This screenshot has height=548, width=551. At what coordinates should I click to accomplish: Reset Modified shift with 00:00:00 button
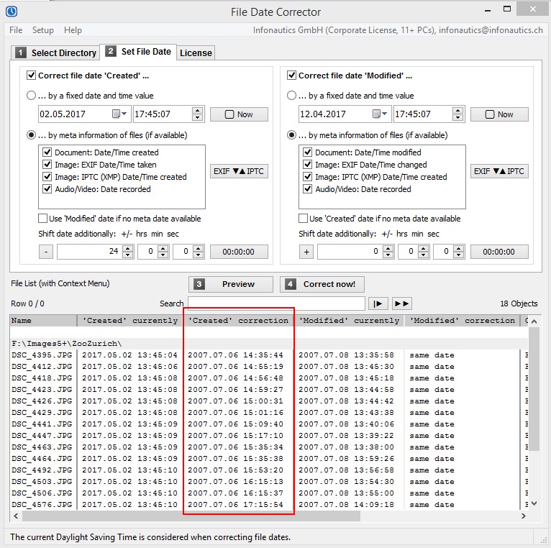click(x=499, y=252)
